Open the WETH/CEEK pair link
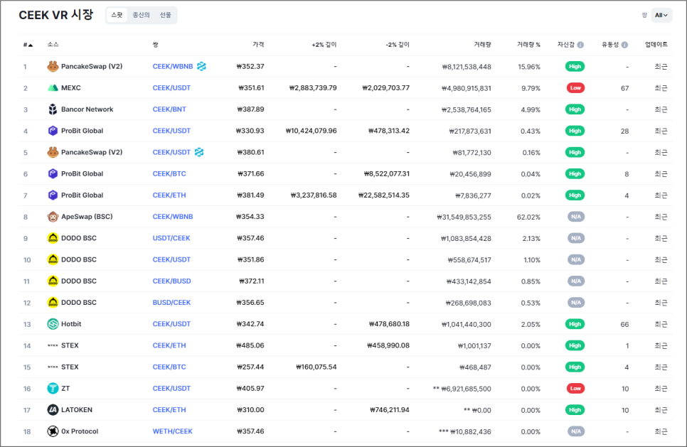This screenshot has height=447, width=687. [172, 431]
